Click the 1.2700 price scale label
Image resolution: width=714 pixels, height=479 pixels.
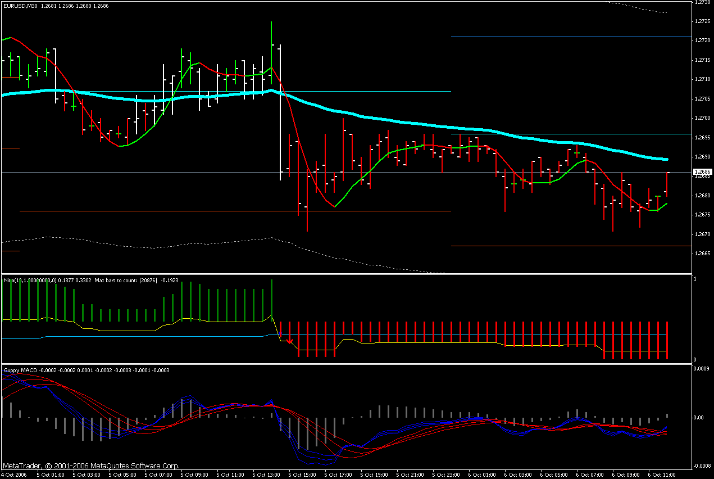701,118
